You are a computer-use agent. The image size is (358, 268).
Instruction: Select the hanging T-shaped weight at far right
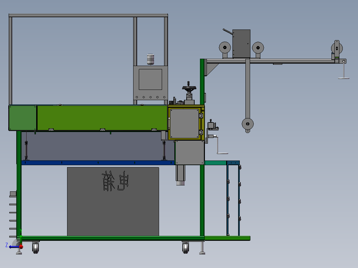344,71
